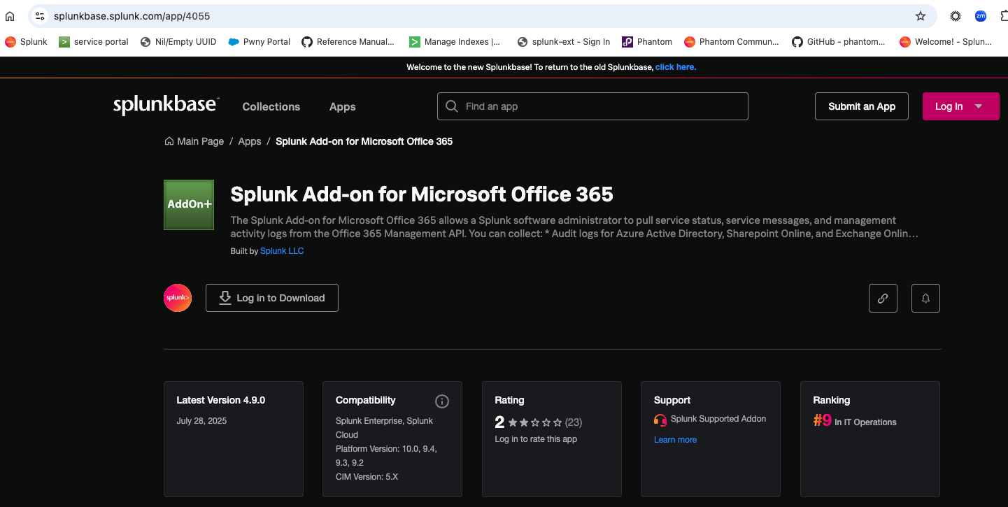Click the search magnifier icon
Screen dimensions: 1008x507
tap(452, 106)
